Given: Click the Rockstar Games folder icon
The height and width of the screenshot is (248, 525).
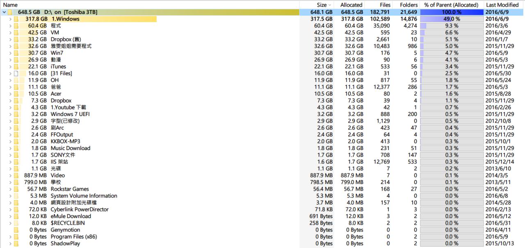Looking at the screenshot, I should [16, 189].
